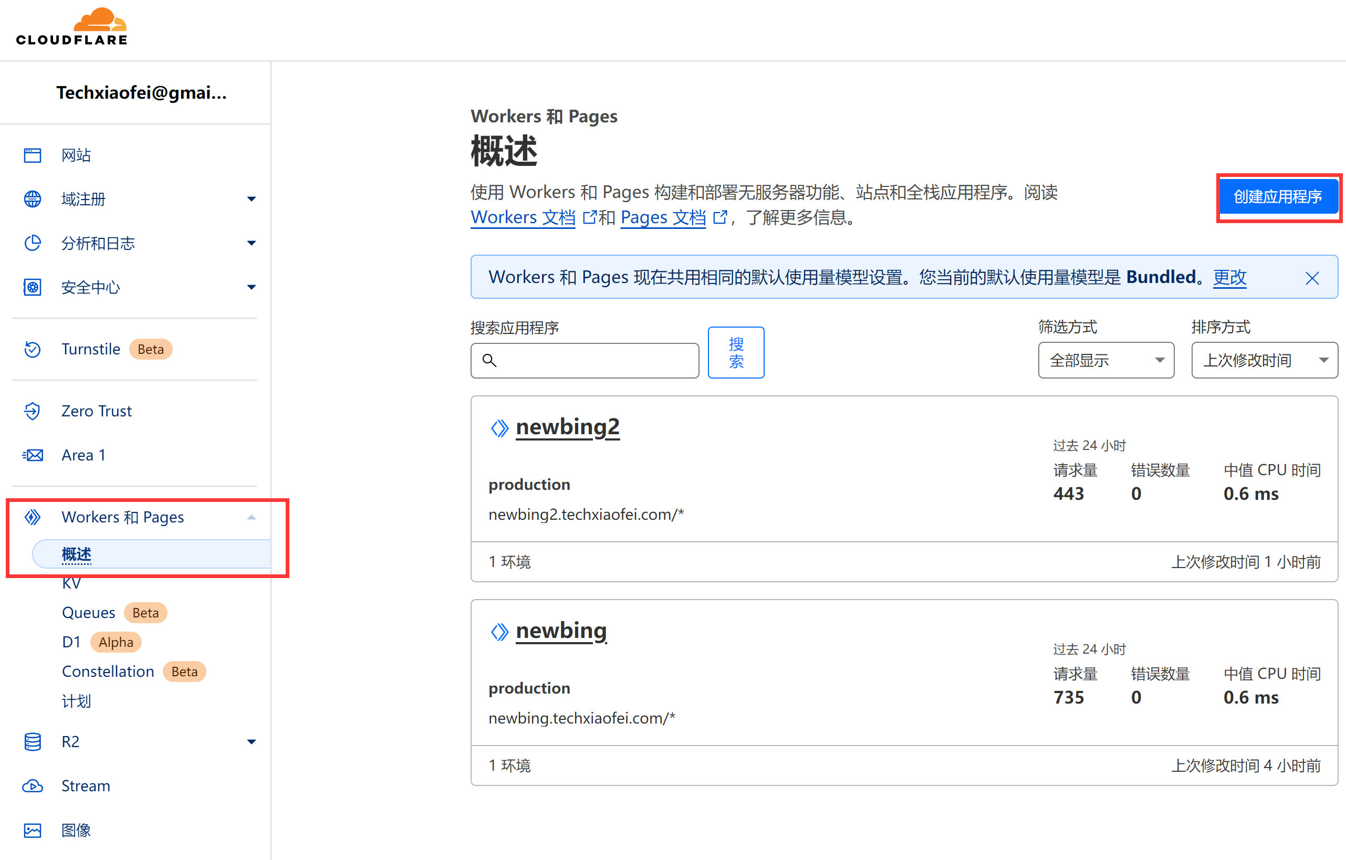Open the 筛选方式 全部显示 dropdown
Viewport: 1346px width, 860px height.
[x=1105, y=360]
